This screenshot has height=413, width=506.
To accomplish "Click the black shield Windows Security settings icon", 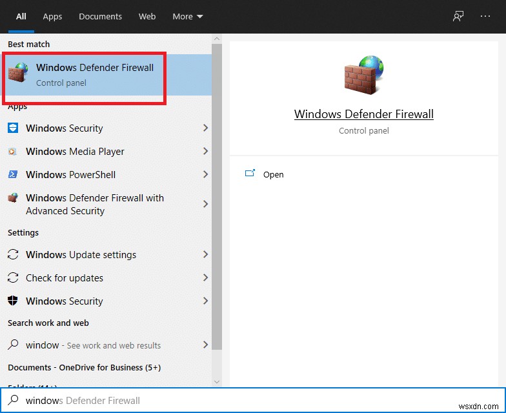I will (13, 301).
